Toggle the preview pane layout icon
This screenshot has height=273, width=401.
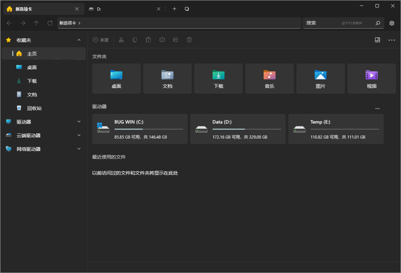point(378,40)
